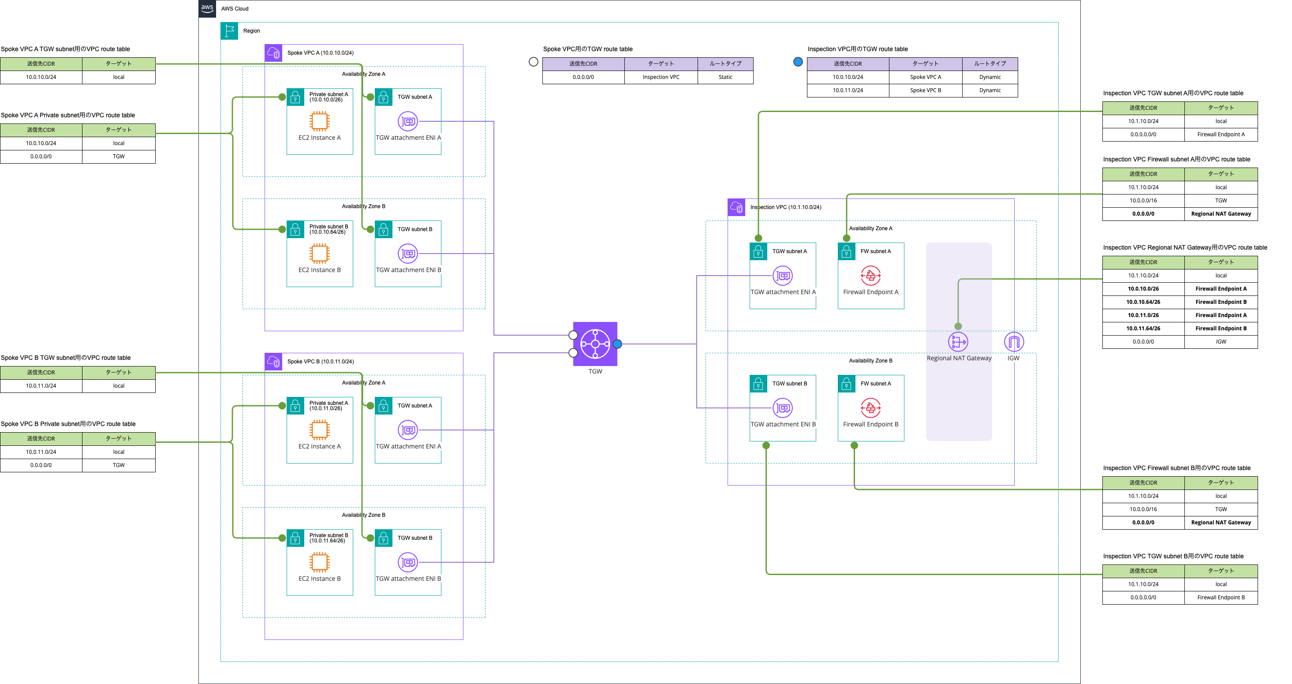Click blue circle marker beside Inspection VPC TGW route table
The image size is (1292, 684).
(798, 62)
